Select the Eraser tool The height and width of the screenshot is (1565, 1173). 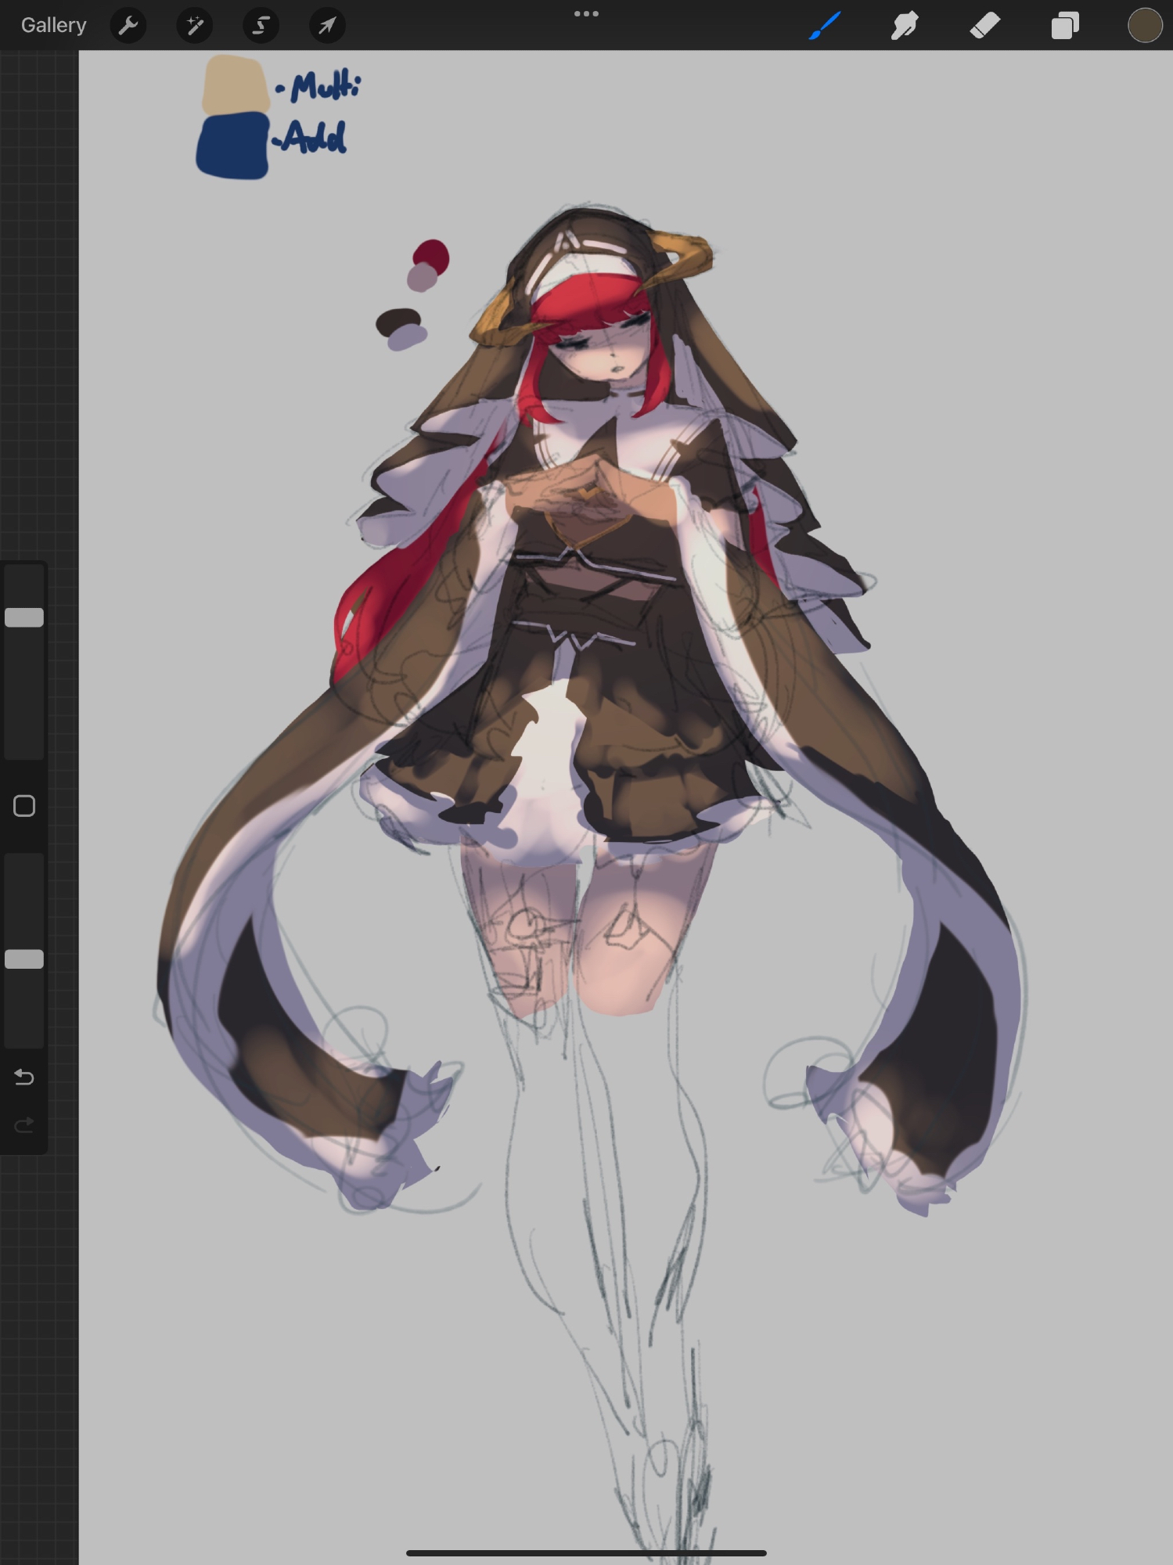tap(984, 26)
